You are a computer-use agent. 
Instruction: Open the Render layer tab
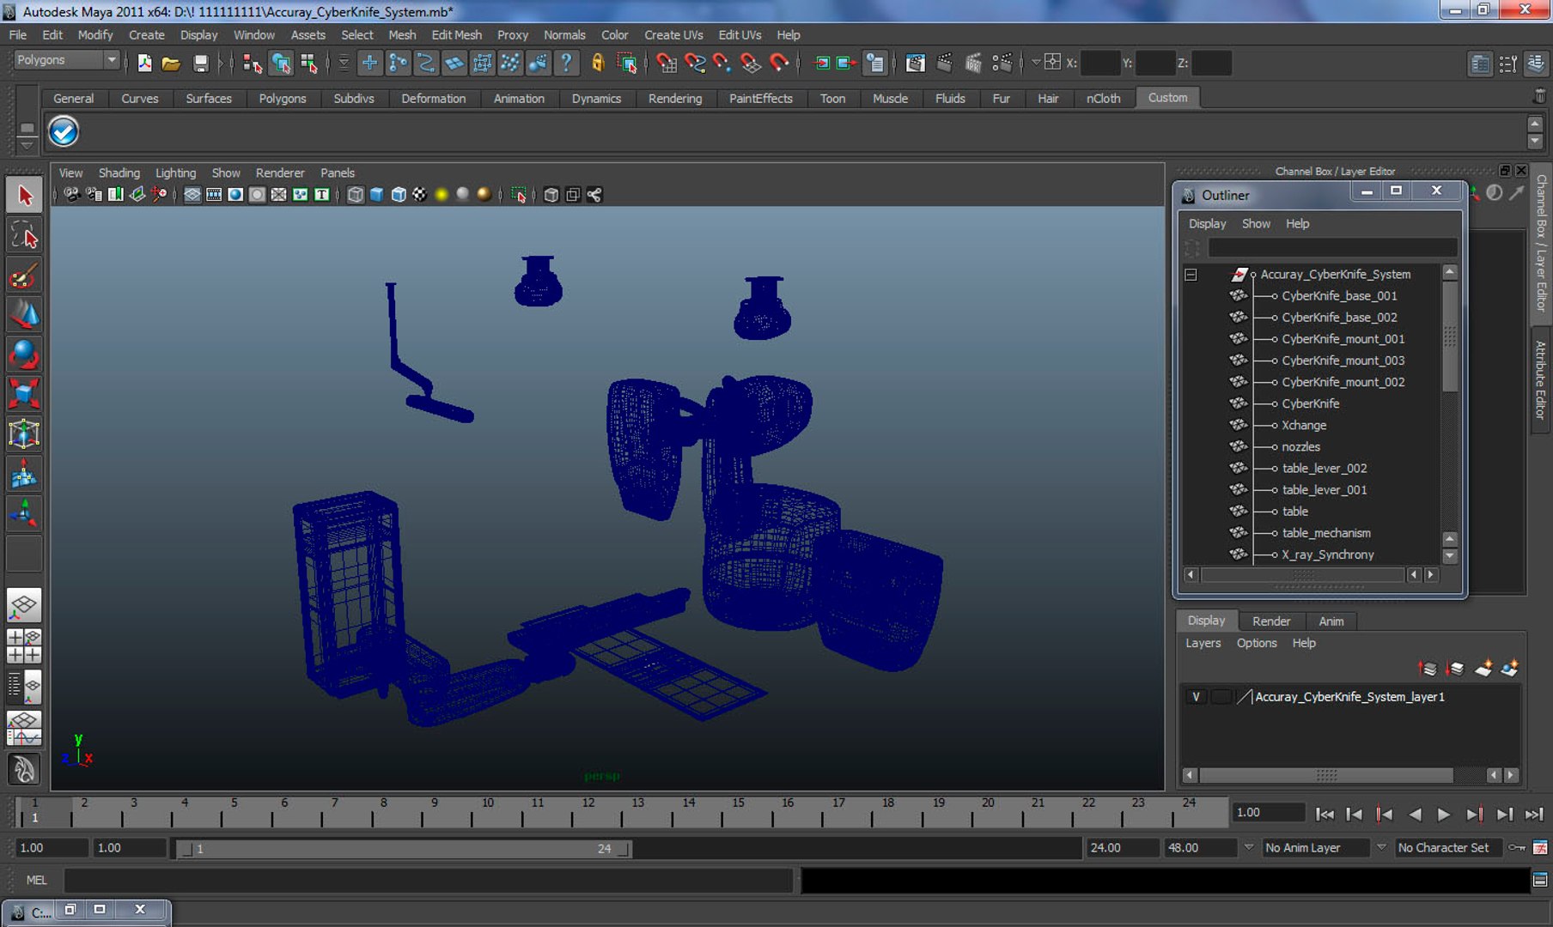click(x=1271, y=621)
